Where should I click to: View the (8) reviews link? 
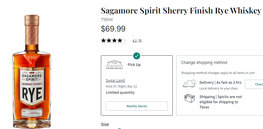click(140, 41)
